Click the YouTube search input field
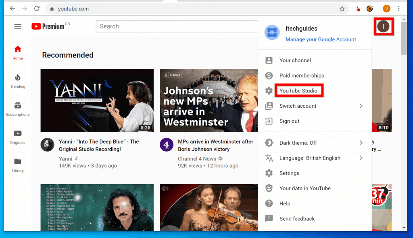Image resolution: width=413 pixels, height=238 pixels. 177,26
